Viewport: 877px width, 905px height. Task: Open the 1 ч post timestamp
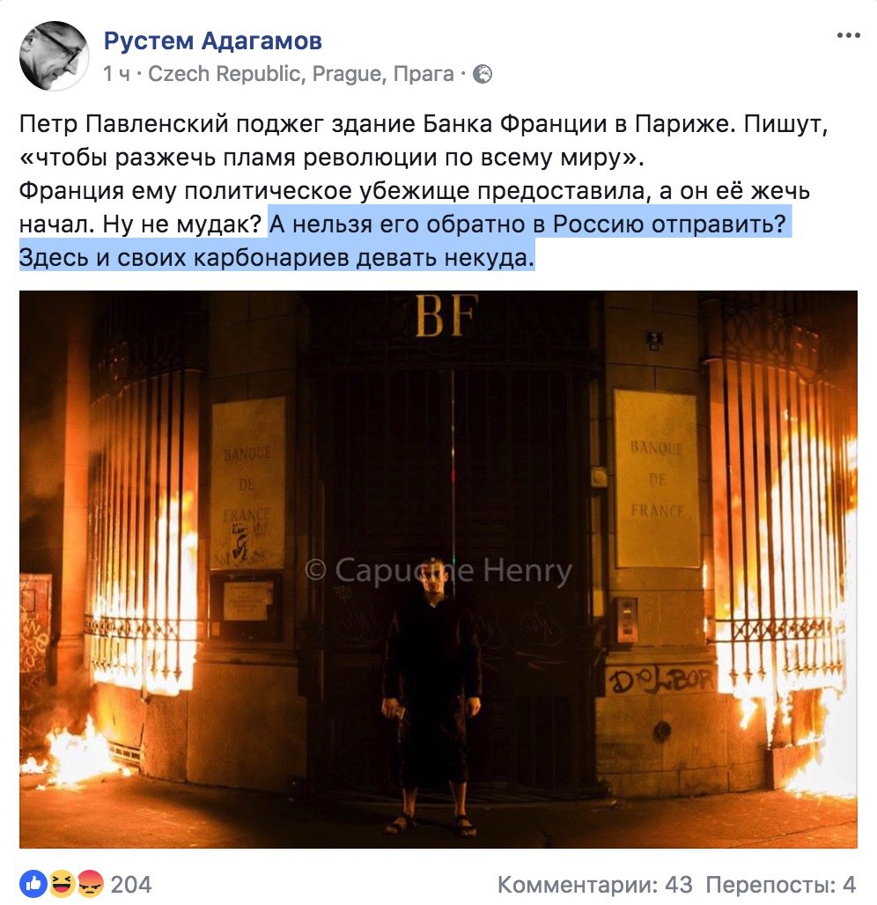116,75
